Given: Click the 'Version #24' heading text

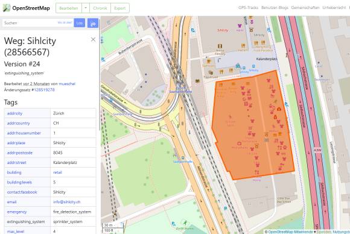Looking at the screenshot, I should 22,64.
